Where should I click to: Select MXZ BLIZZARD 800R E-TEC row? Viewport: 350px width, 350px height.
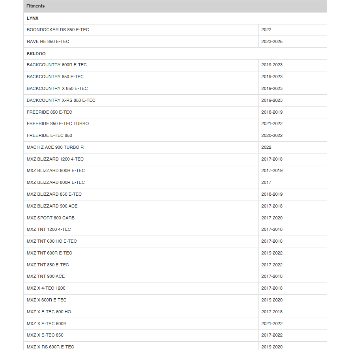[175, 182]
